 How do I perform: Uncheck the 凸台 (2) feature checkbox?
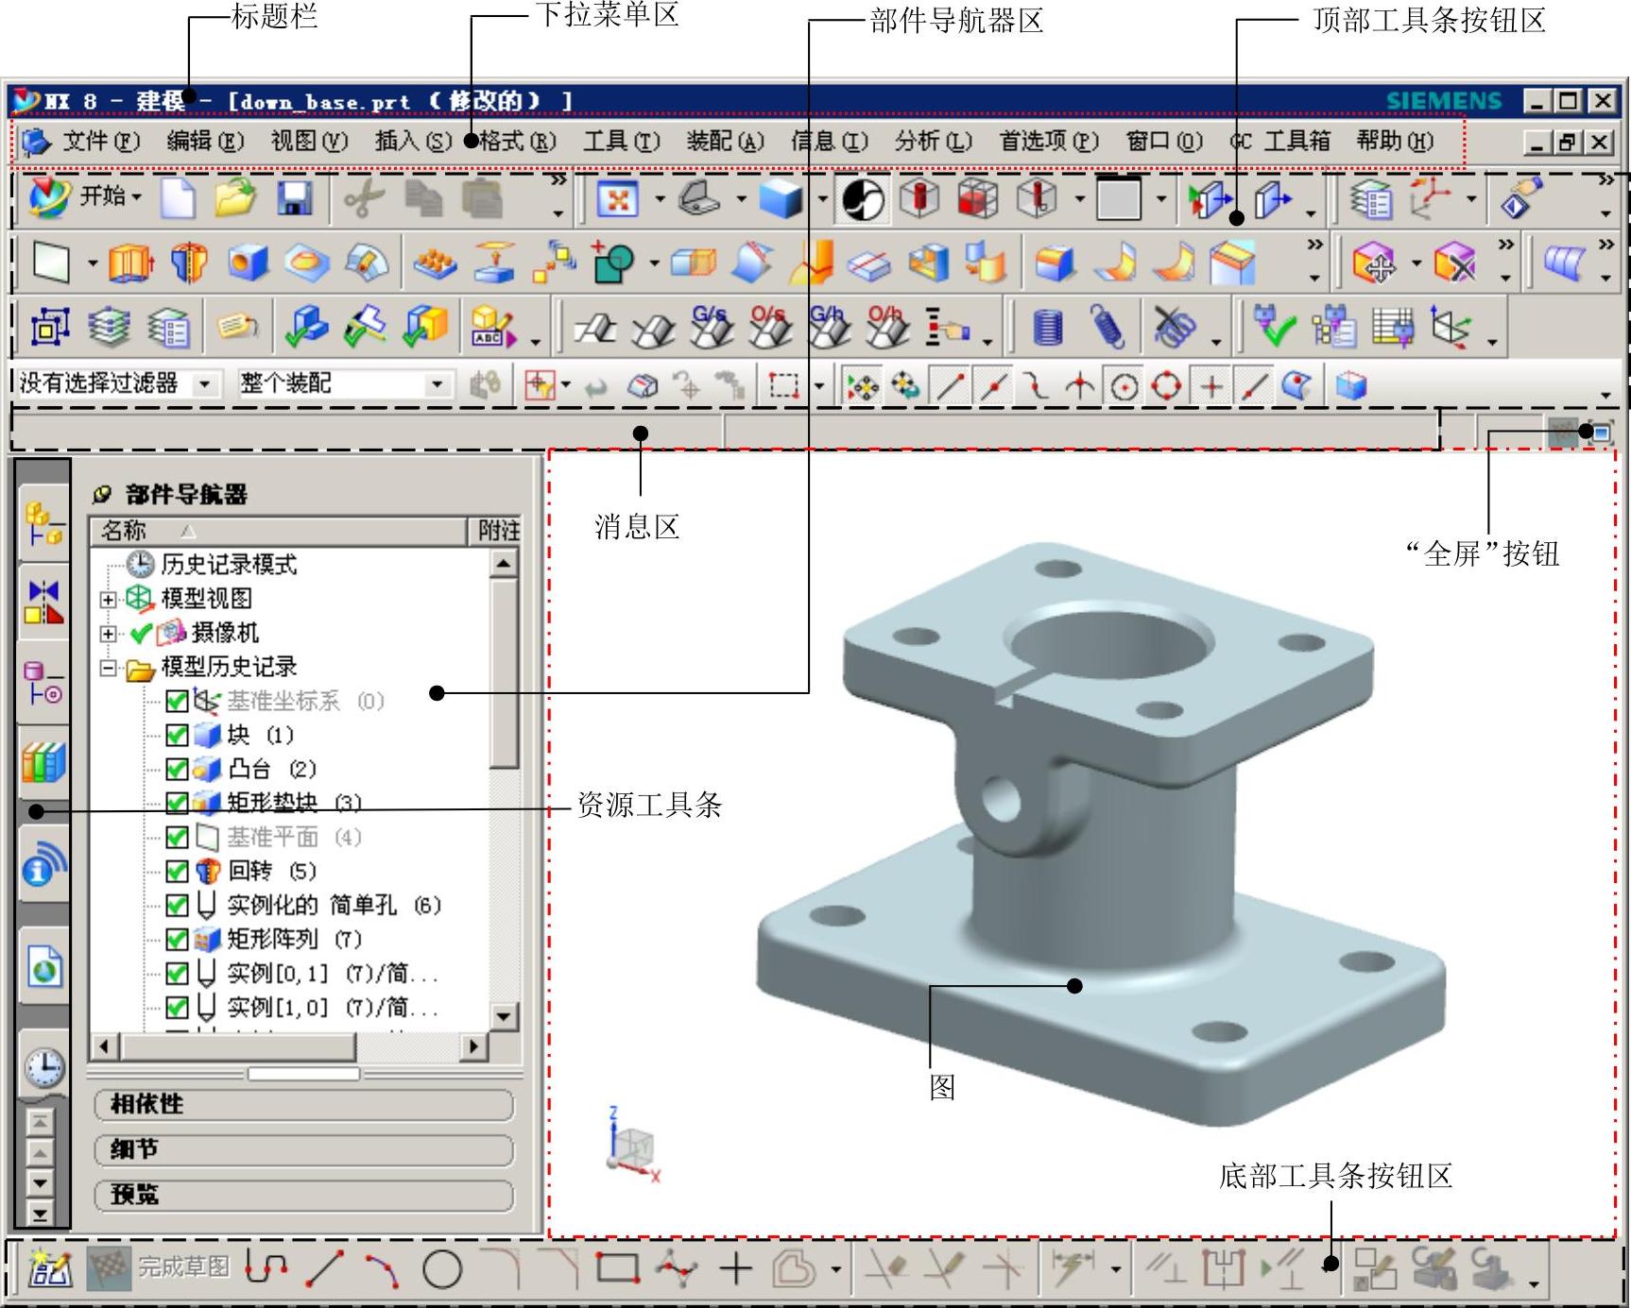click(177, 769)
